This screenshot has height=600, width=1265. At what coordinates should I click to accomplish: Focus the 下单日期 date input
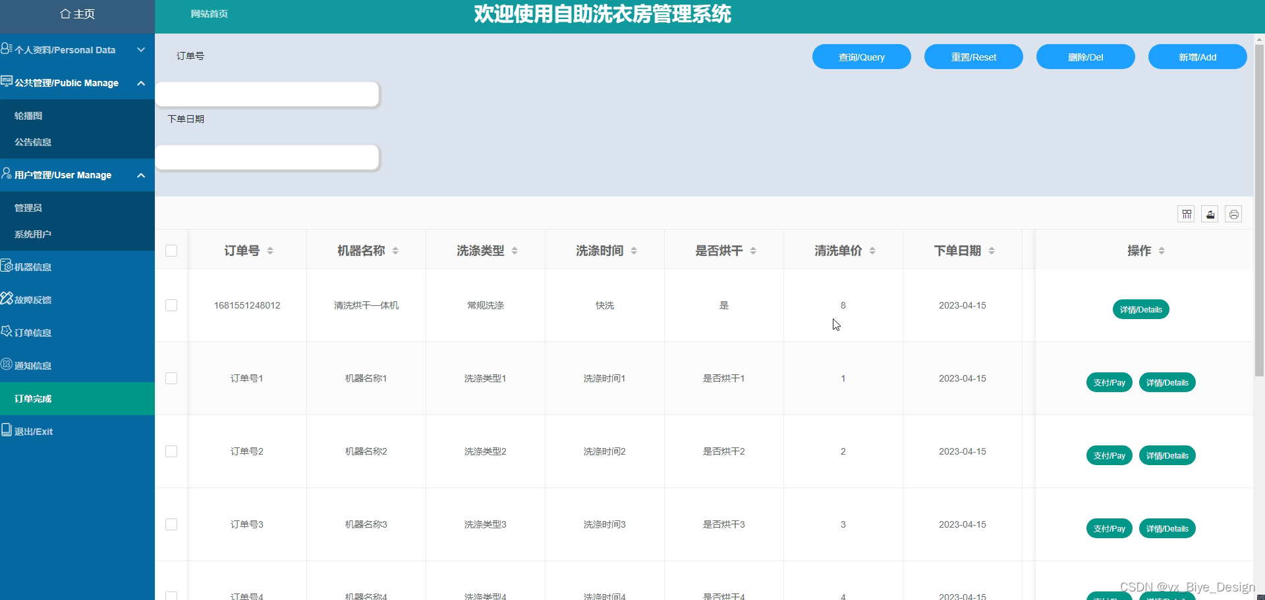click(x=267, y=157)
